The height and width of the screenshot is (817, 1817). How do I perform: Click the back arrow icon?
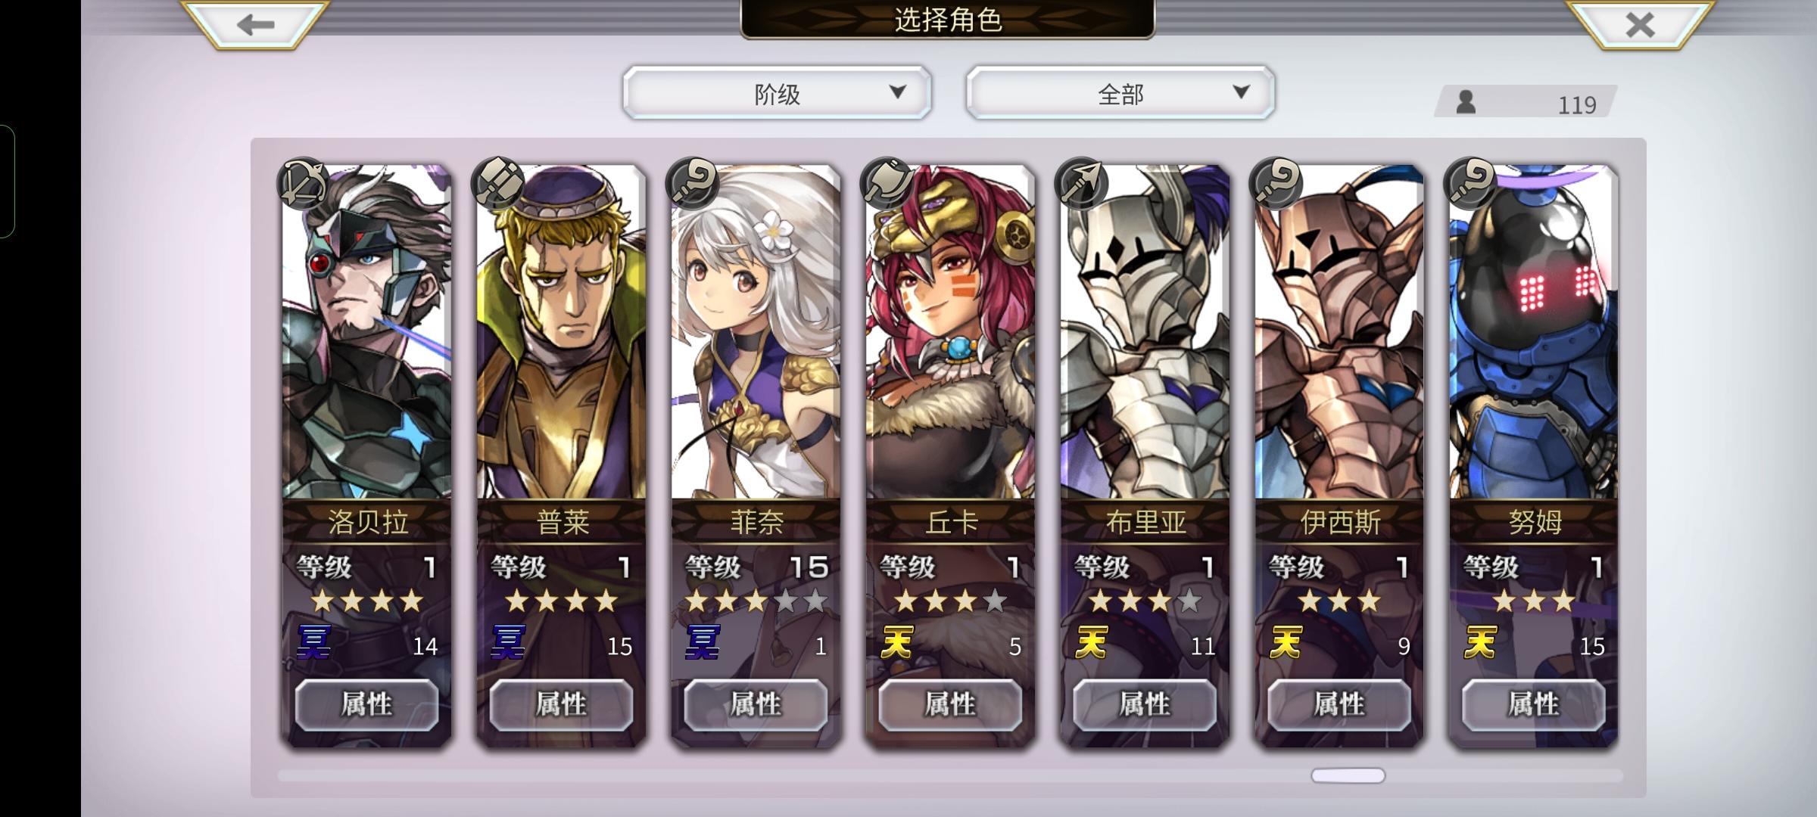tap(255, 24)
